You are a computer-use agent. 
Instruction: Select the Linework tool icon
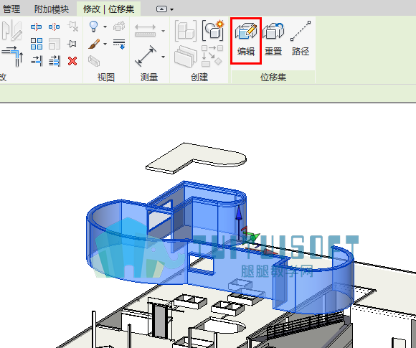click(119, 44)
